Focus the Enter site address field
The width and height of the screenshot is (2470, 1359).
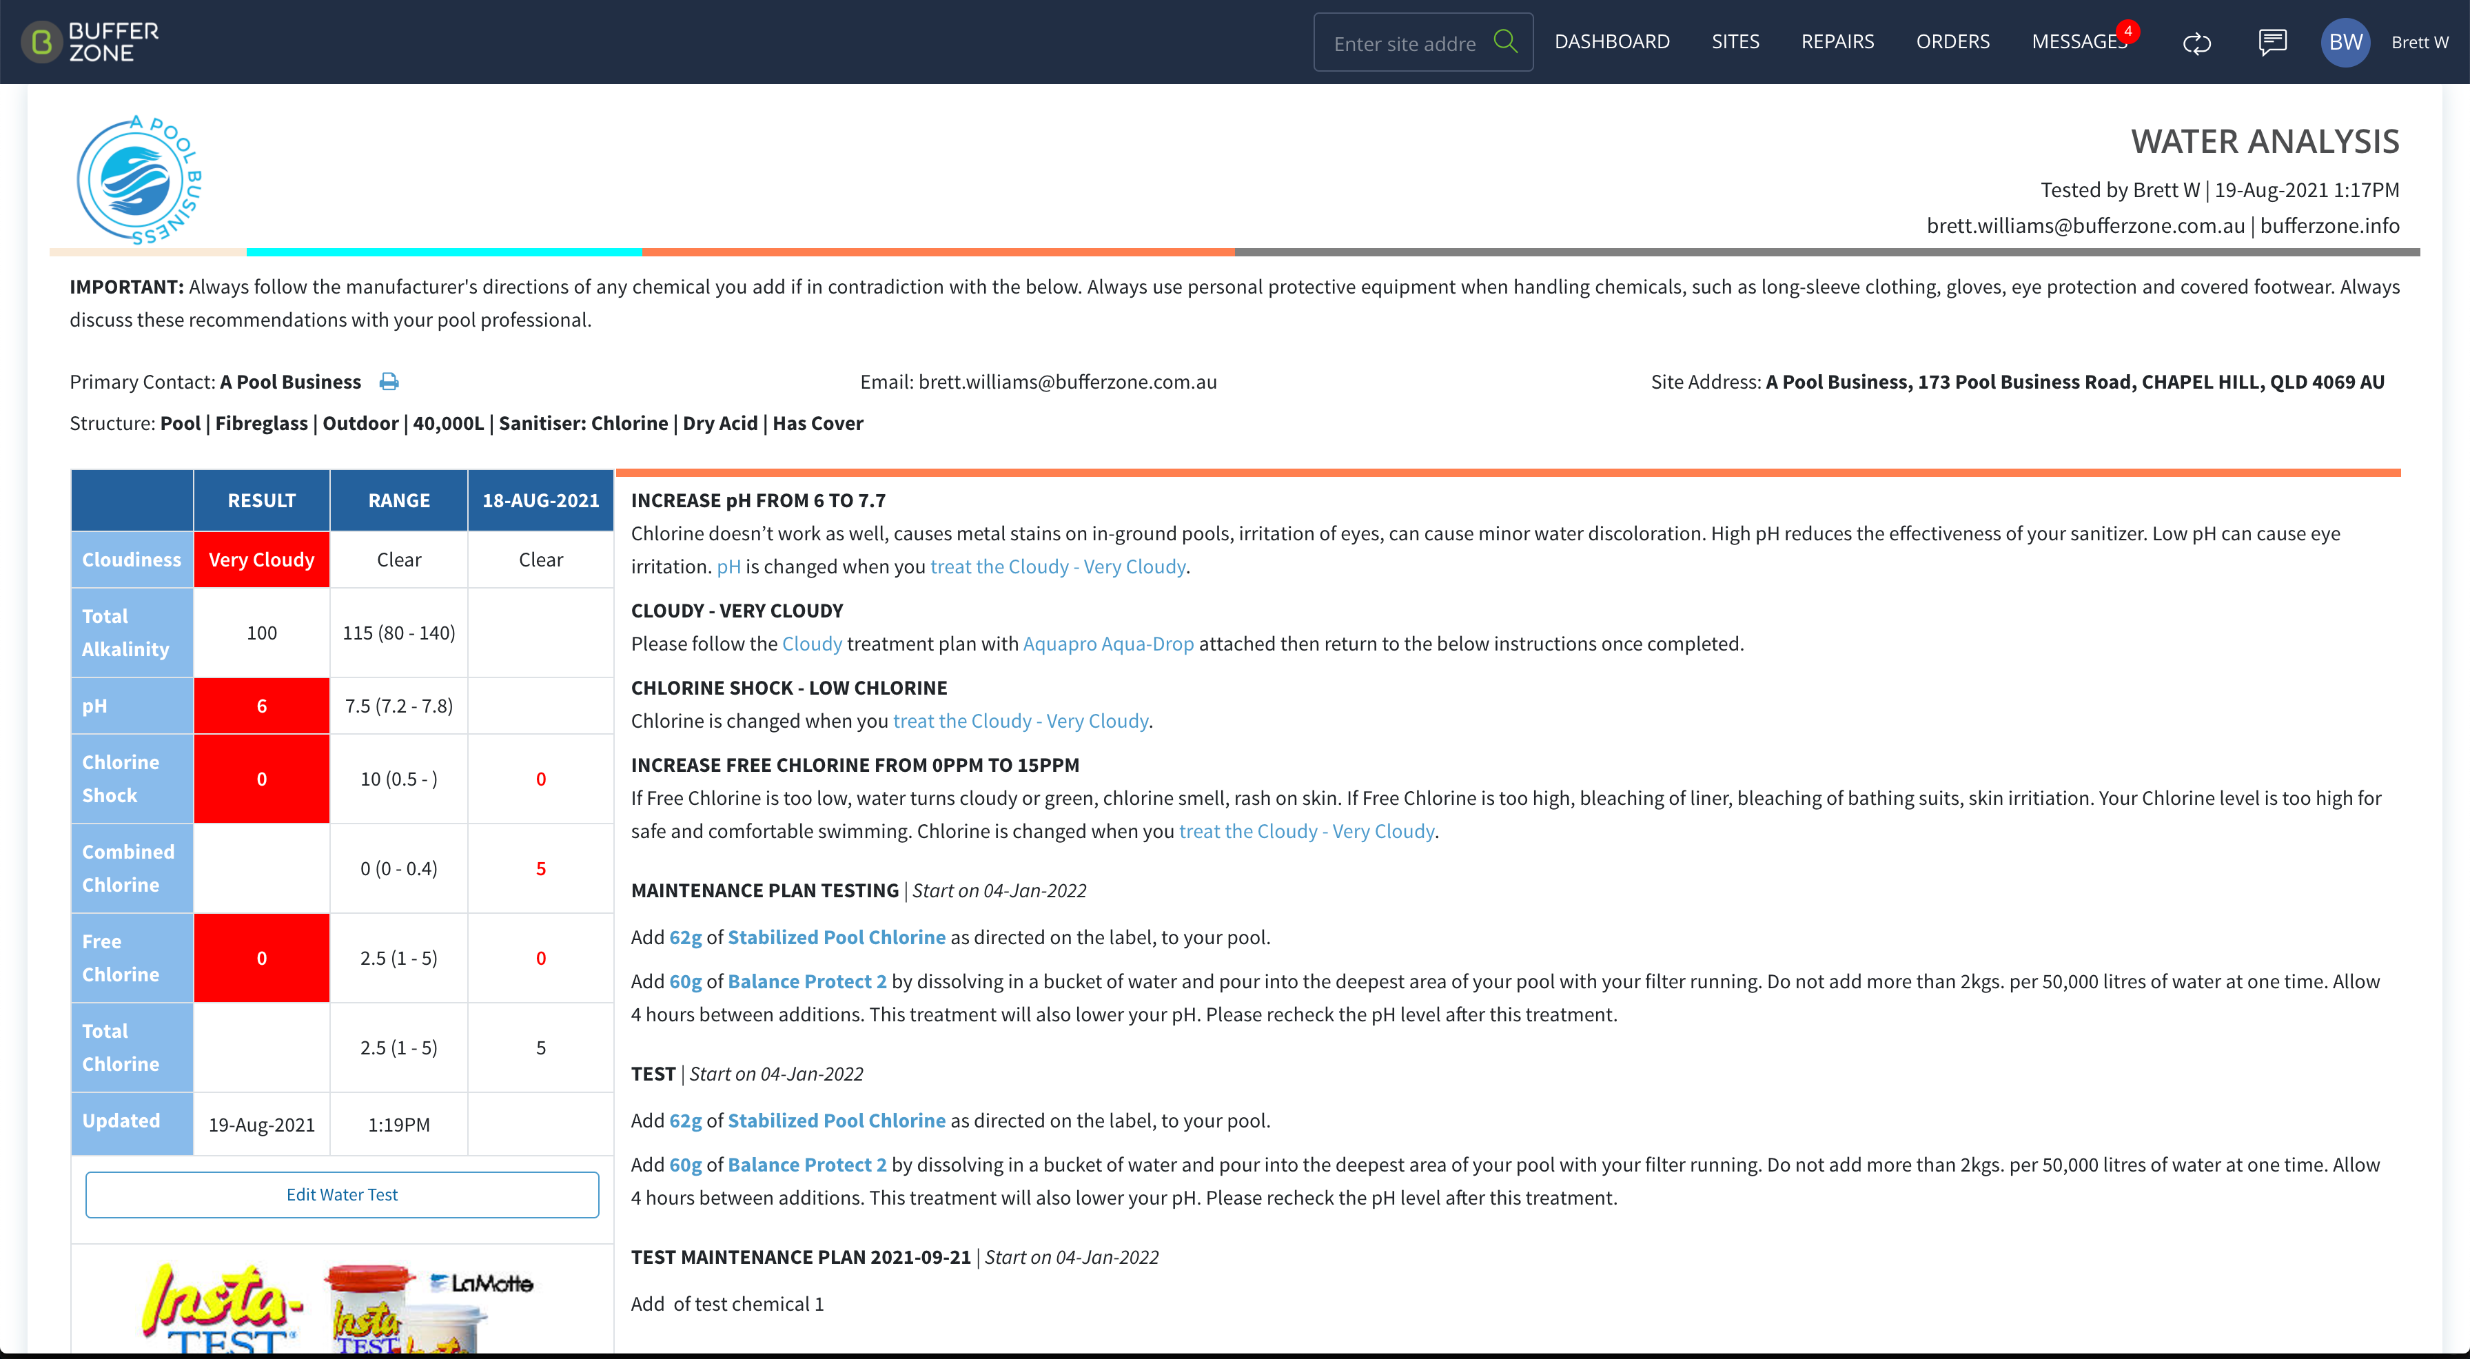[1405, 43]
